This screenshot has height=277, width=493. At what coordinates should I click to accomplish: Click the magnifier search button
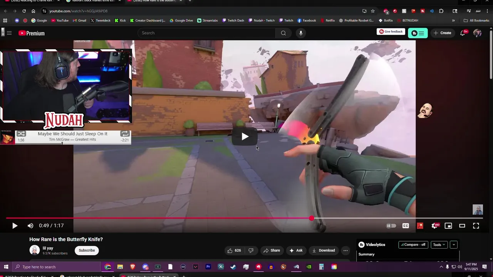283,33
